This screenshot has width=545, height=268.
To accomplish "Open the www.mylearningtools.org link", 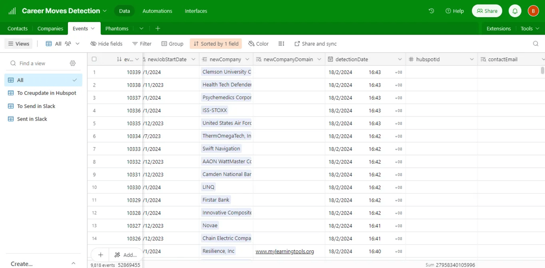I will click(285, 251).
